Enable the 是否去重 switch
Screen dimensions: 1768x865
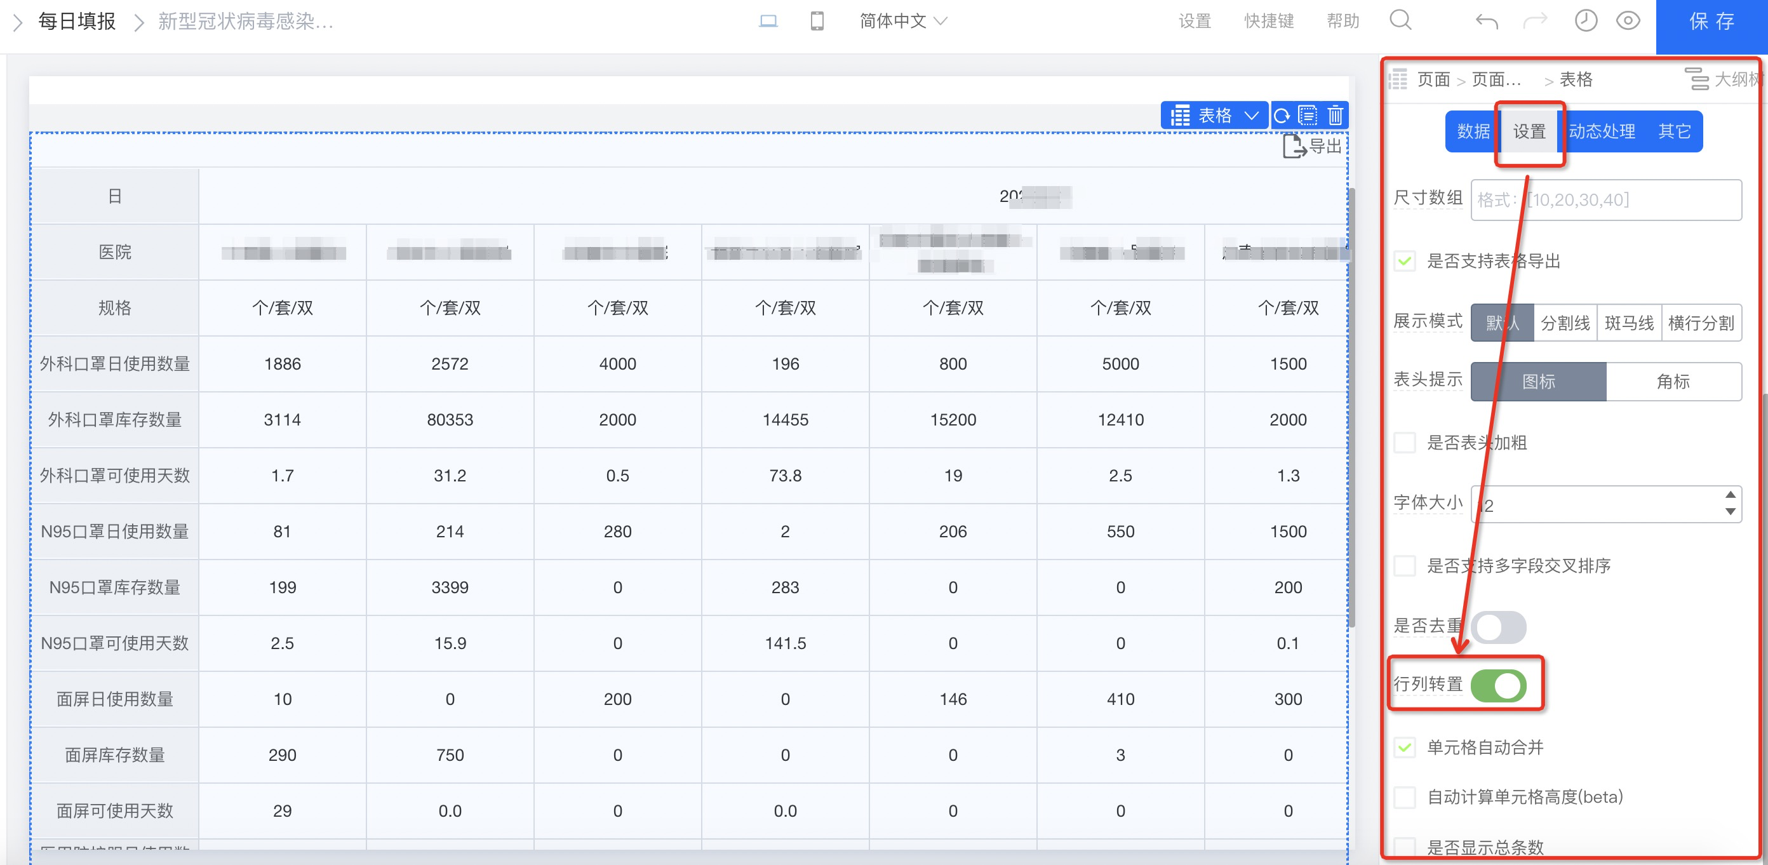point(1498,627)
